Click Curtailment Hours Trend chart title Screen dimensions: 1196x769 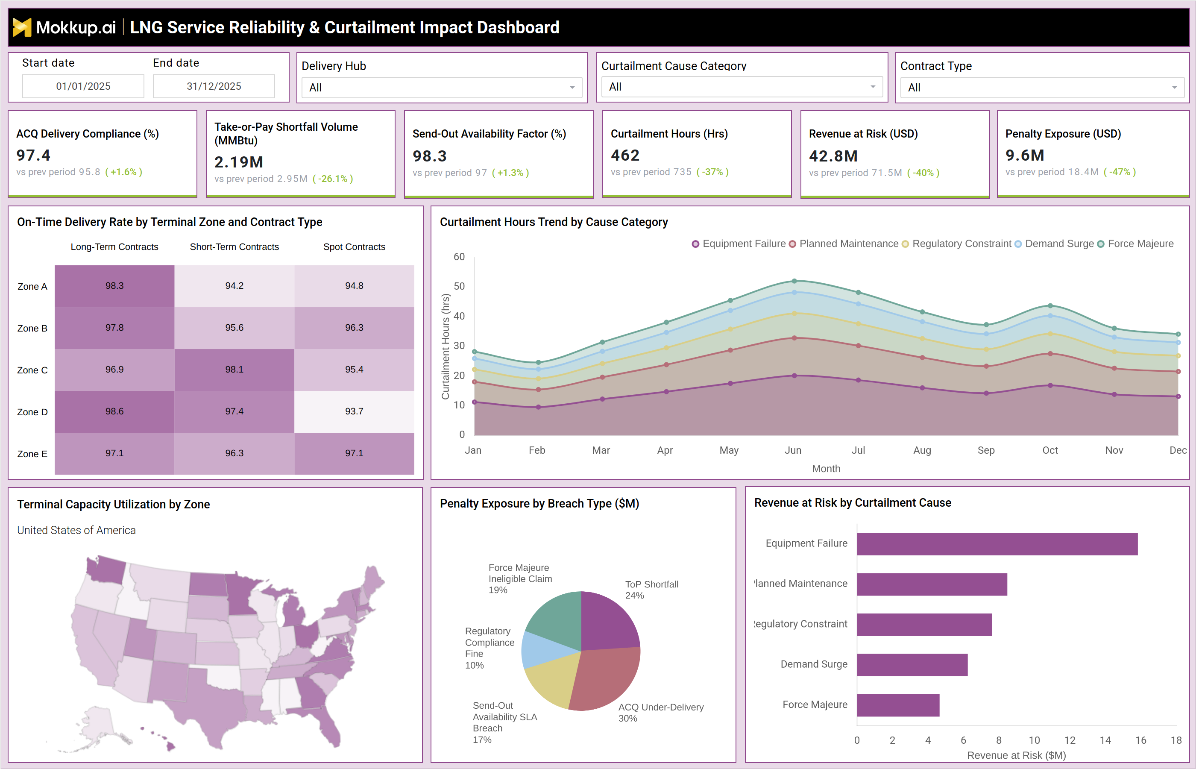point(554,222)
